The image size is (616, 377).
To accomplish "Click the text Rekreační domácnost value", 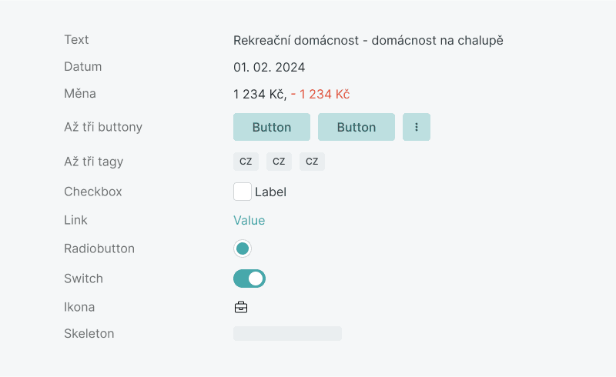I will [x=368, y=40].
